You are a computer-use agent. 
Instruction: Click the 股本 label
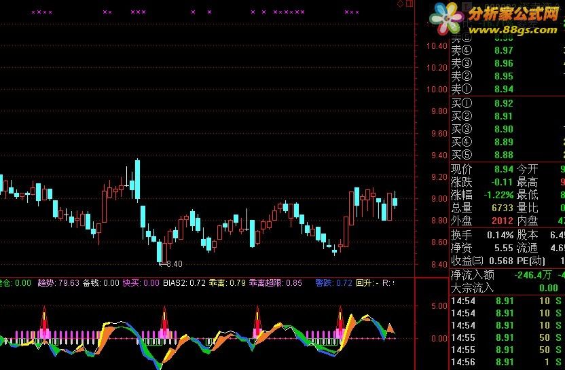click(527, 236)
